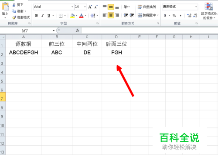
Task: Open the Arial font name dropdown
Action: click(x=72, y=7)
